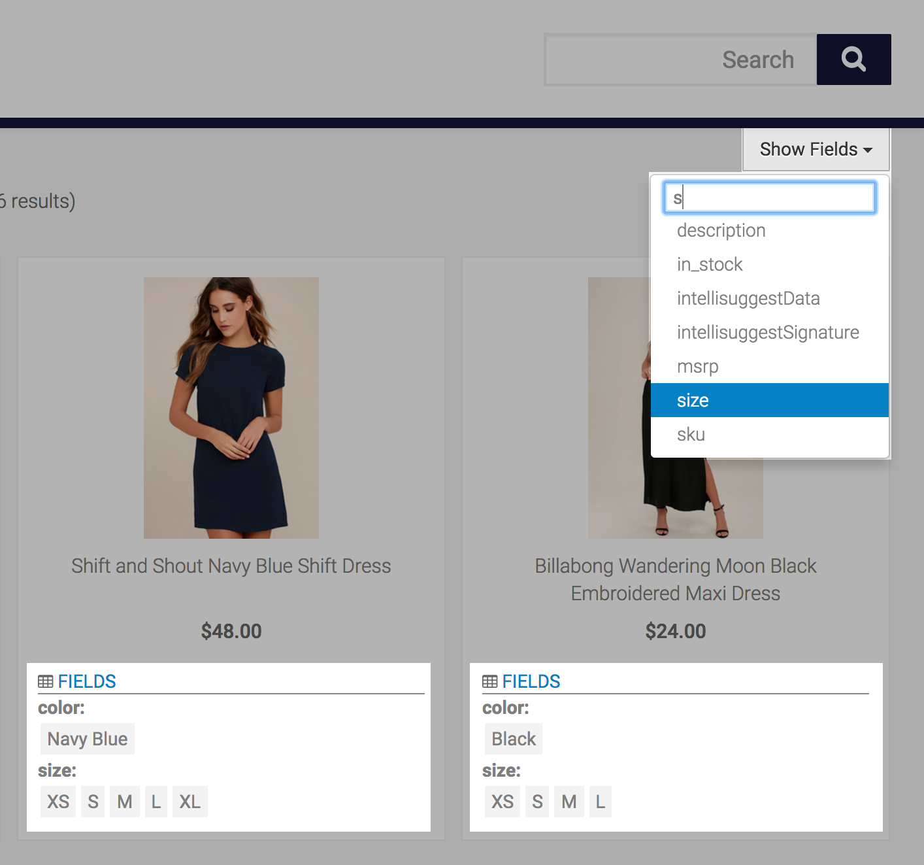The image size is (924, 865).
Task: Click the Search text input field
Action: click(680, 59)
